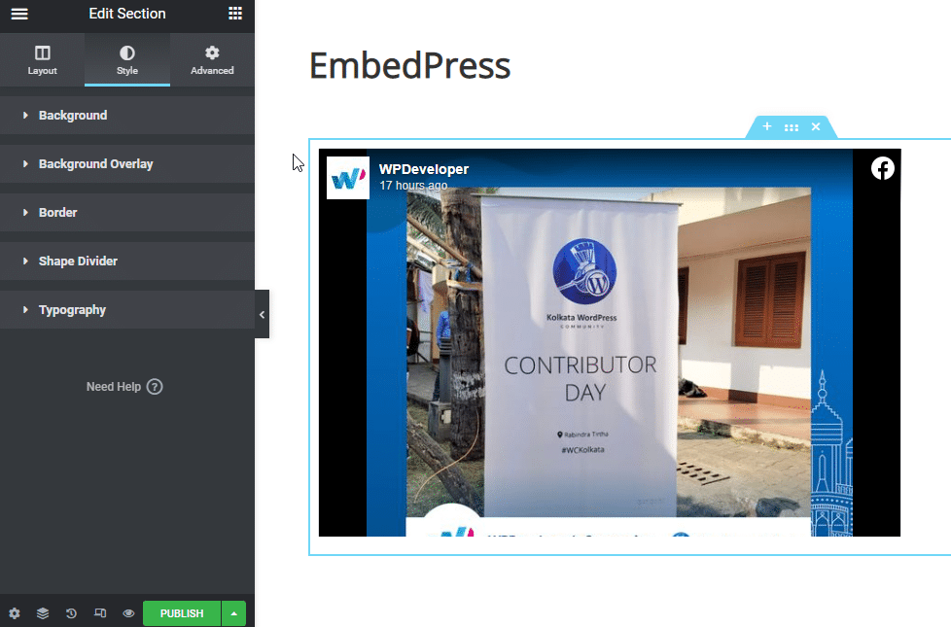
Task: Click the Facebook logo on the embed
Action: pyautogui.click(x=883, y=168)
